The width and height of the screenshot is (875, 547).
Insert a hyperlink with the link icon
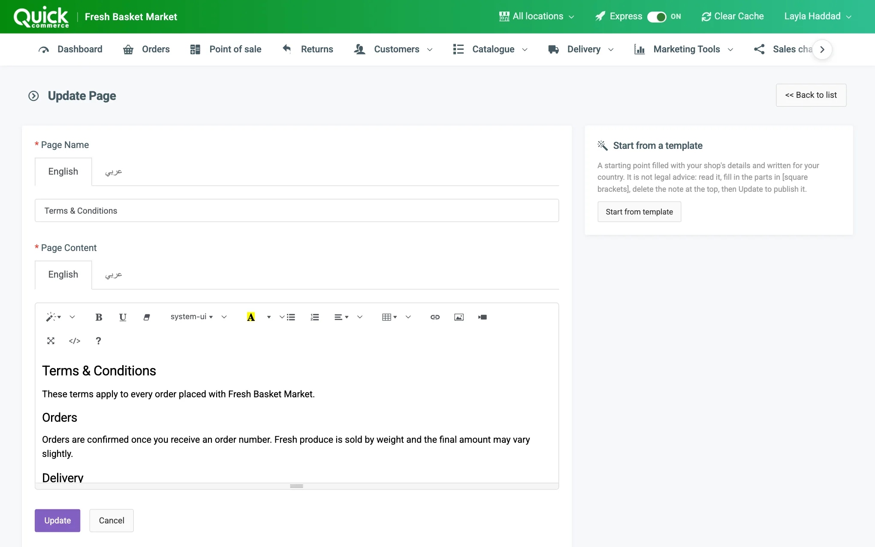[x=435, y=317]
